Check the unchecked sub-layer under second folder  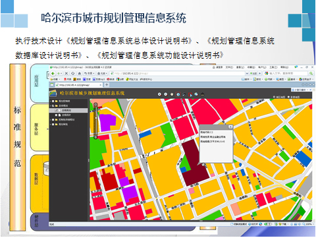tap(57, 115)
